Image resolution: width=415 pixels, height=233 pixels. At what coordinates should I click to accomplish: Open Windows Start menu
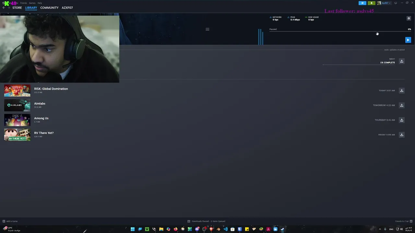point(133,229)
